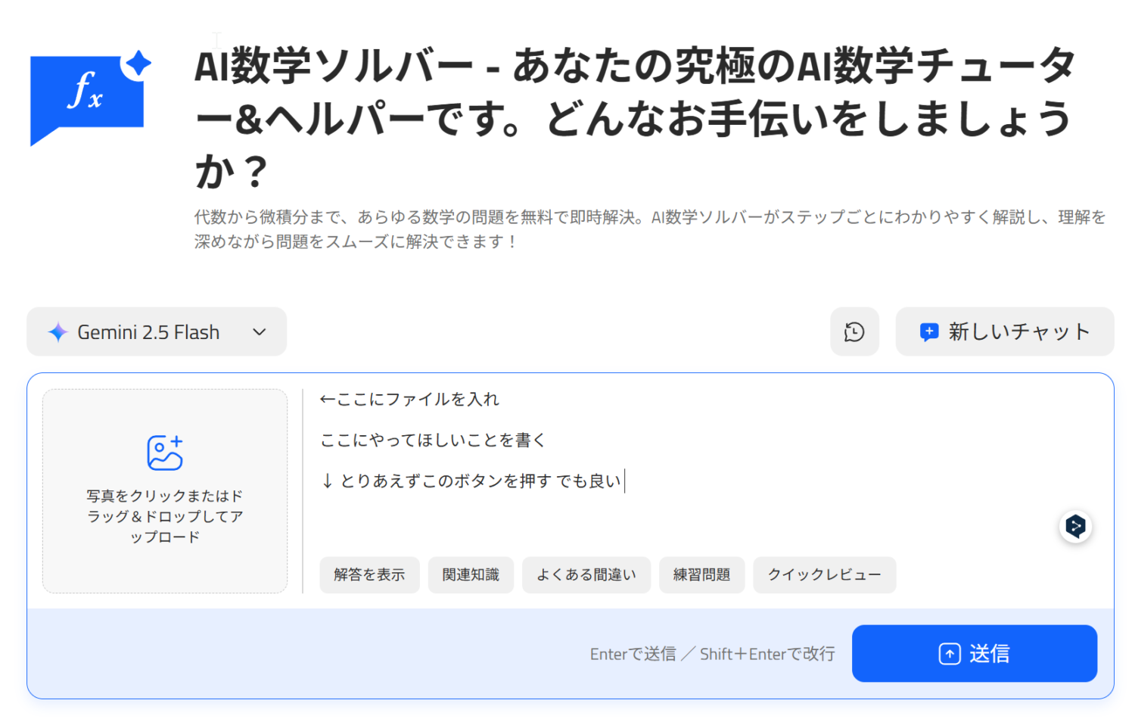The image size is (1135, 719).
Task: Select the 解答を表示 quick option
Action: (369, 575)
